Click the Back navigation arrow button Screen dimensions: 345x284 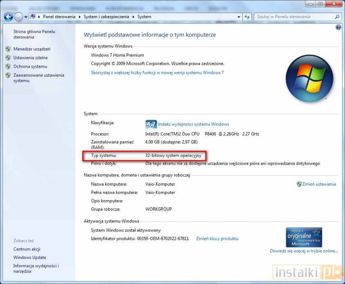click(x=8, y=17)
